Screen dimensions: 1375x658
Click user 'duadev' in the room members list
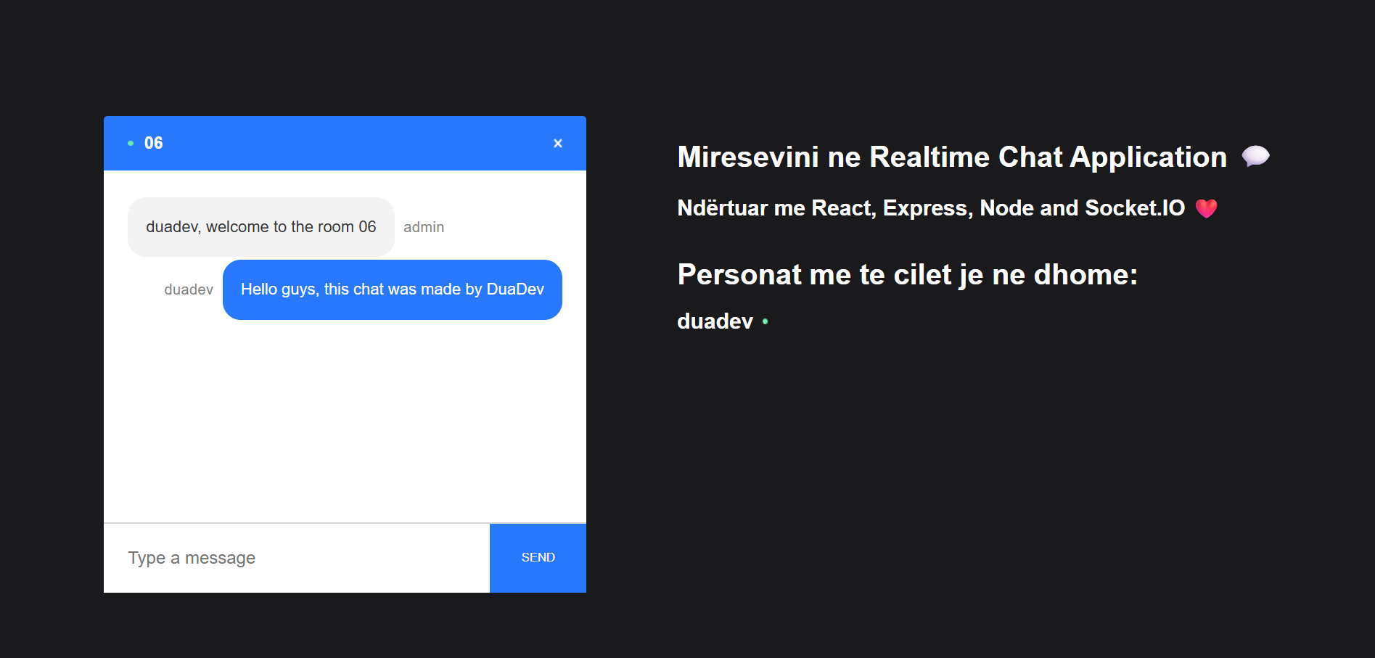715,321
